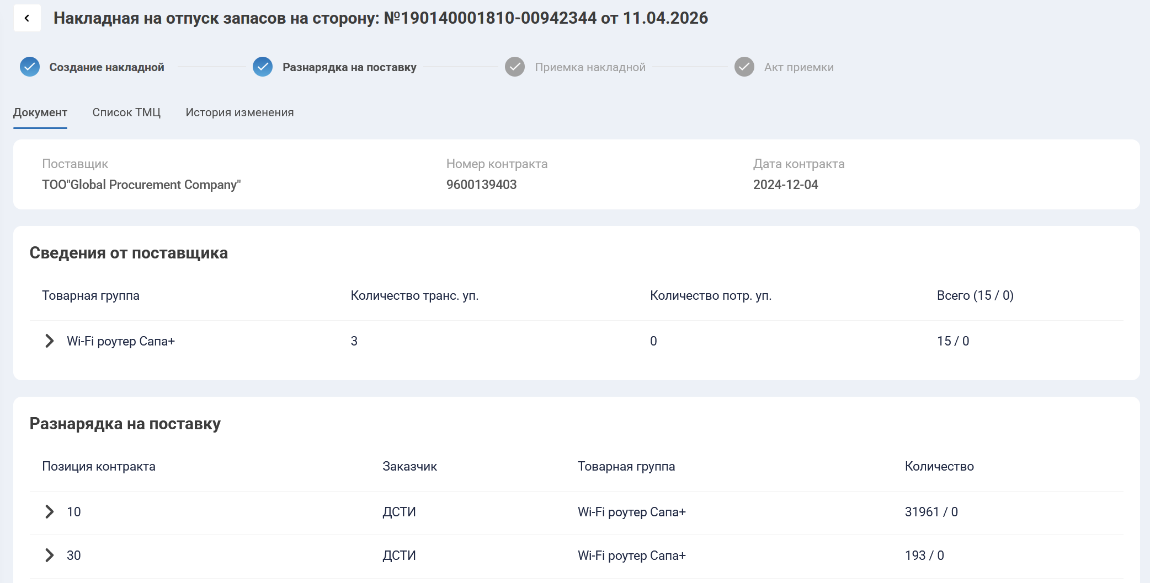Image resolution: width=1150 pixels, height=583 pixels.
Task: Go to 'Разнарядка на поставку' step label
Action: [349, 67]
